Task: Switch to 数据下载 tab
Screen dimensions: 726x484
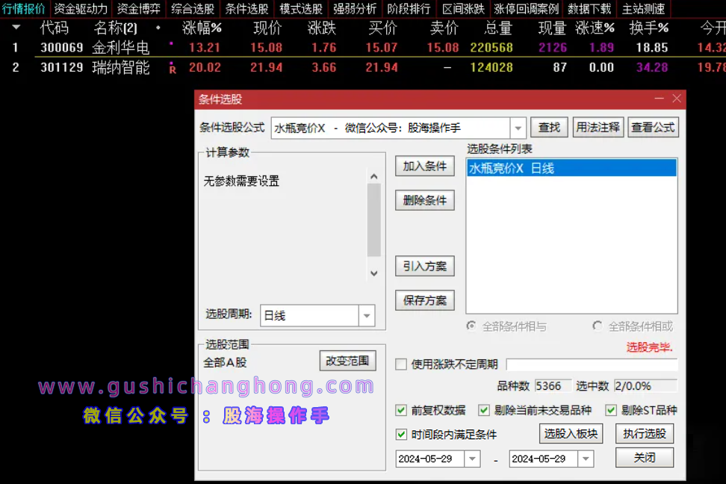Action: point(589,8)
